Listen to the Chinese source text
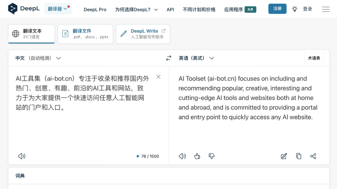The width and height of the screenshot is (337, 189). (x=22, y=156)
